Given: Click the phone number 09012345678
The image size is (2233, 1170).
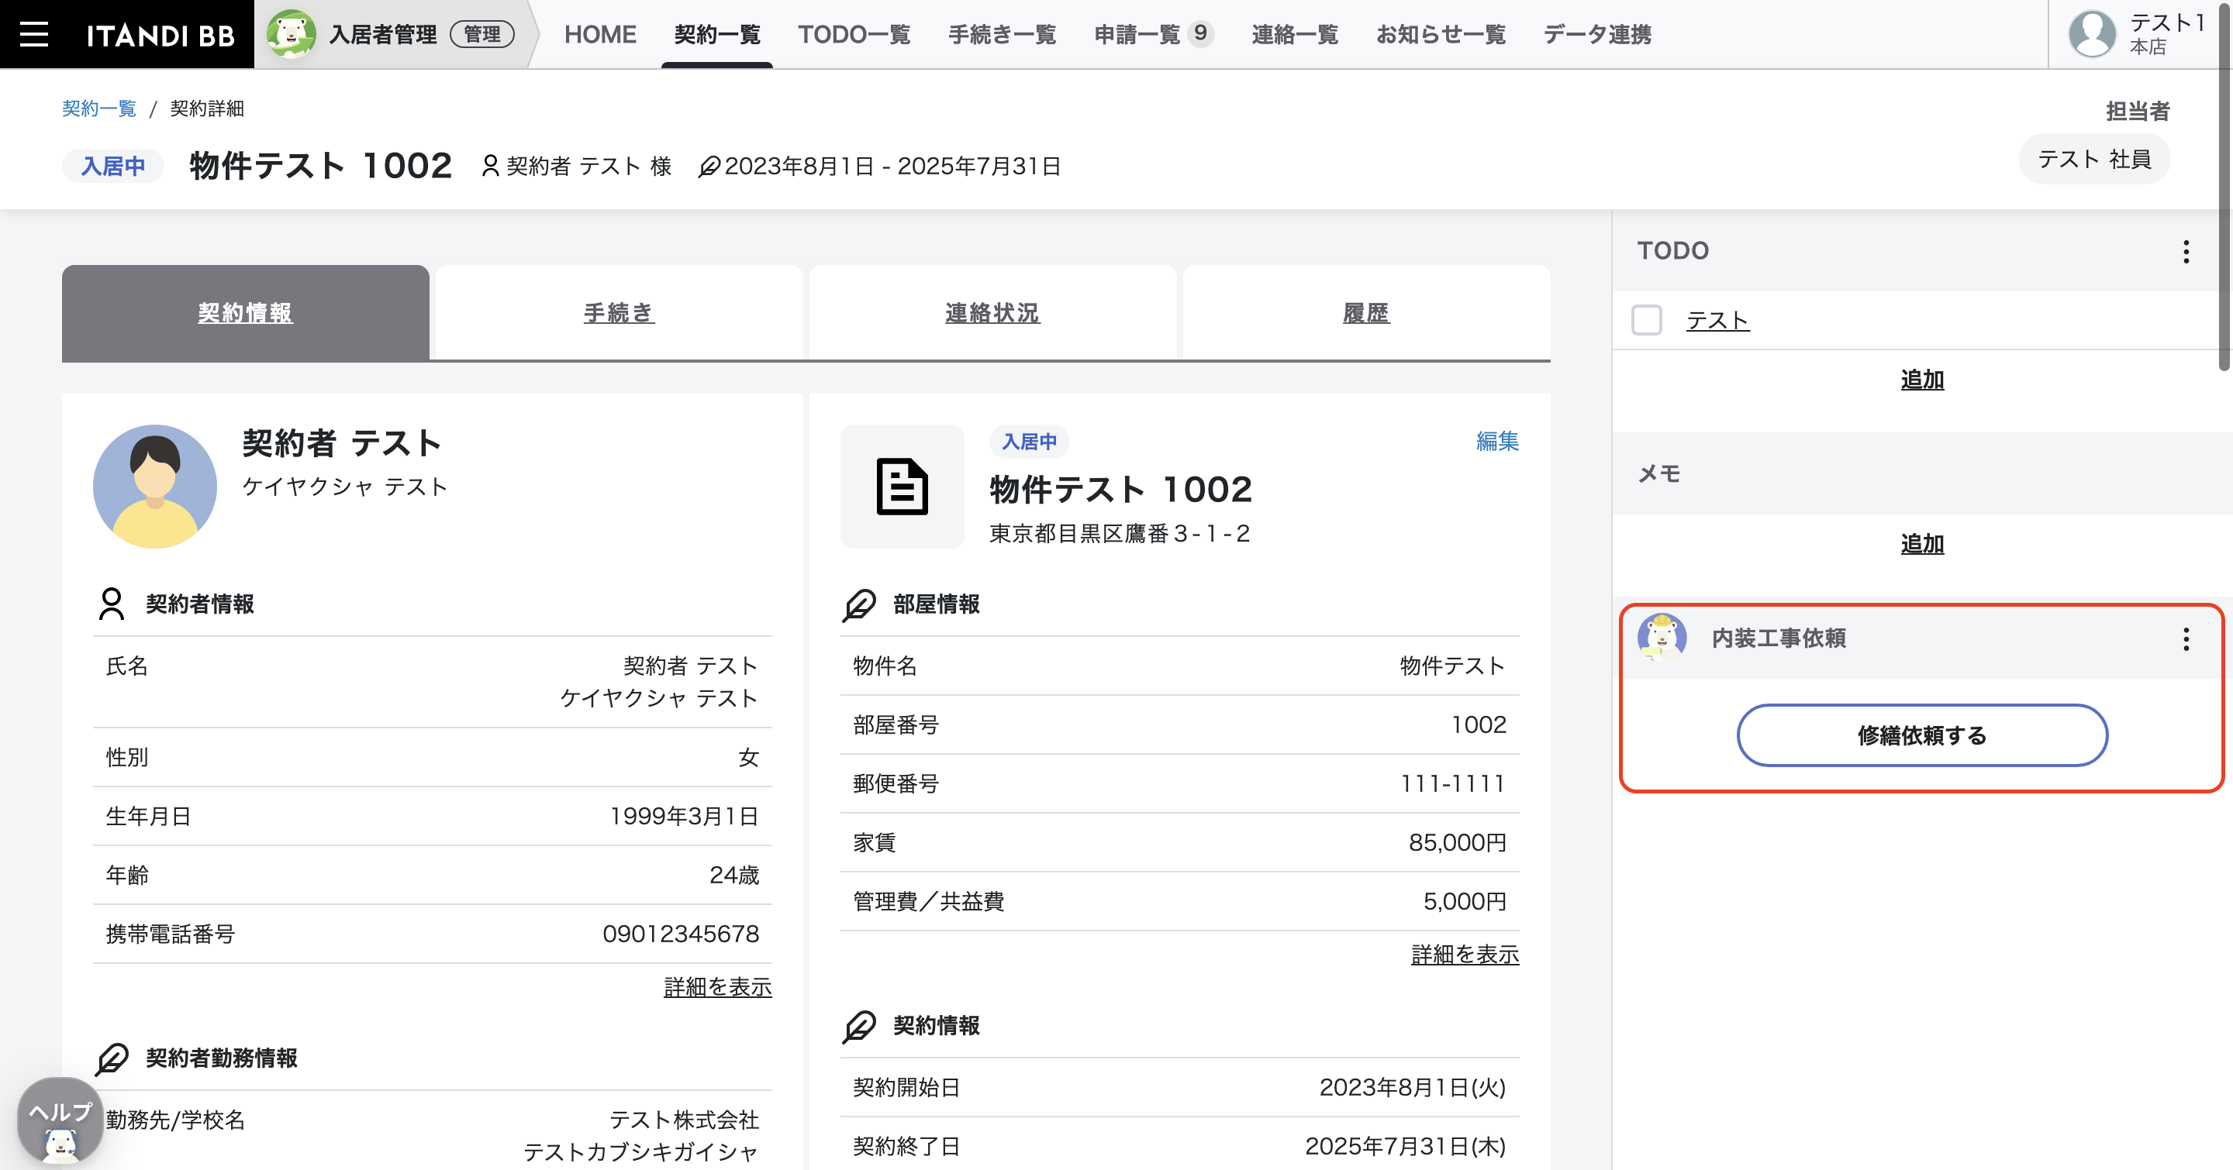Looking at the screenshot, I should click(681, 934).
